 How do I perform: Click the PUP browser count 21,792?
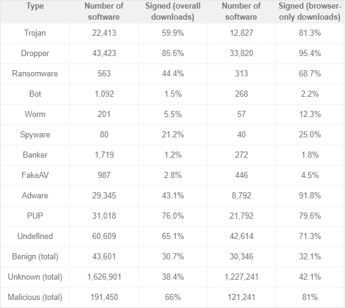tap(241, 216)
